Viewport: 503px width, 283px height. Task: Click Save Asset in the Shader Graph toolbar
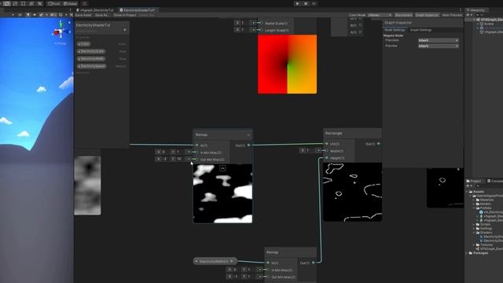tap(83, 15)
